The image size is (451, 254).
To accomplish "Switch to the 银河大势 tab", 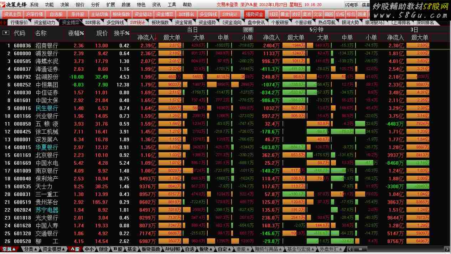I will pyautogui.click(x=350, y=22).
